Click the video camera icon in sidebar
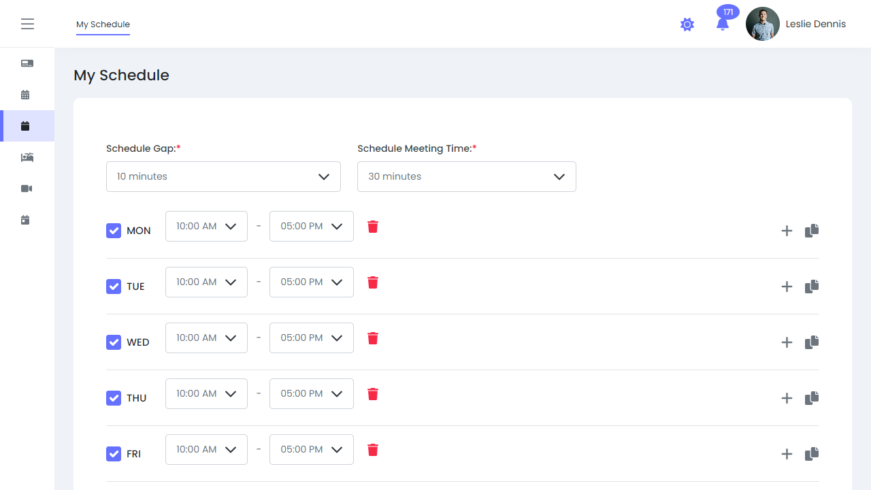The width and height of the screenshot is (871, 490). [x=27, y=189]
